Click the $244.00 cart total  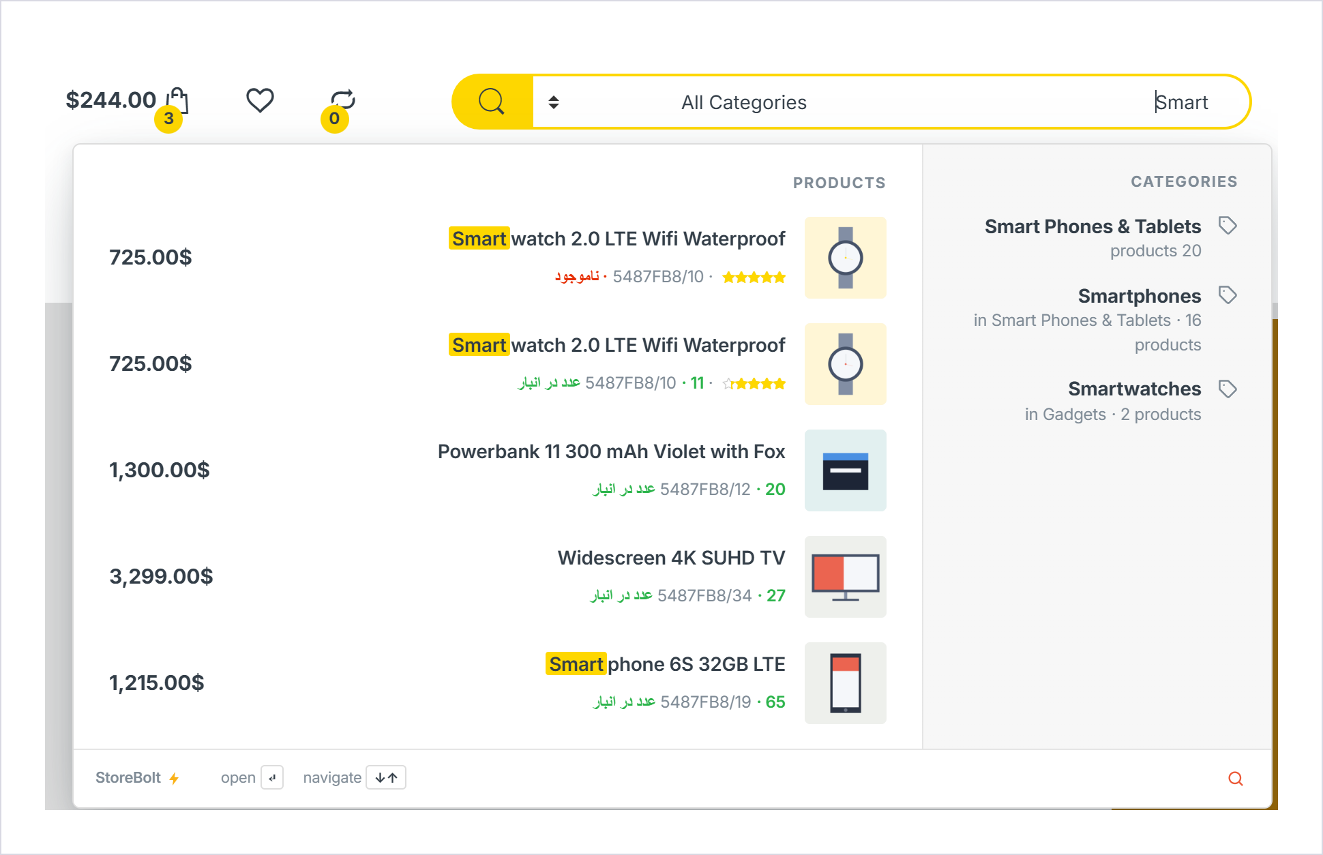coord(110,100)
